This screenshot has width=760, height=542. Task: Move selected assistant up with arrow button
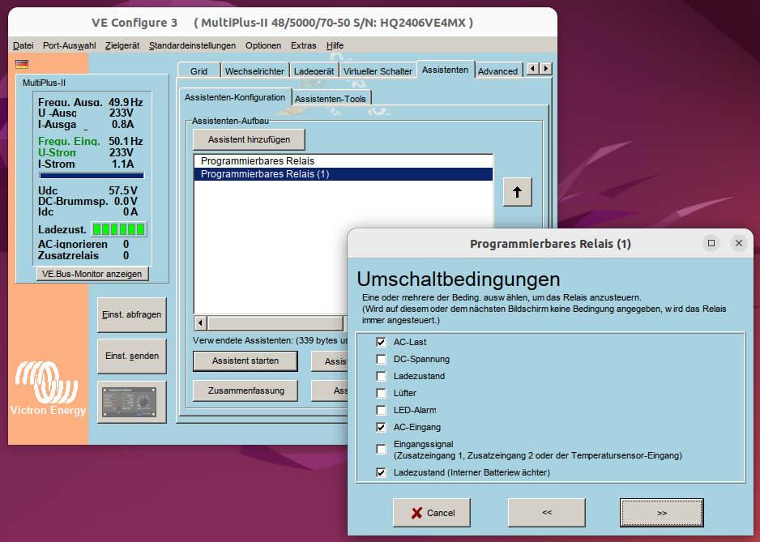(517, 192)
